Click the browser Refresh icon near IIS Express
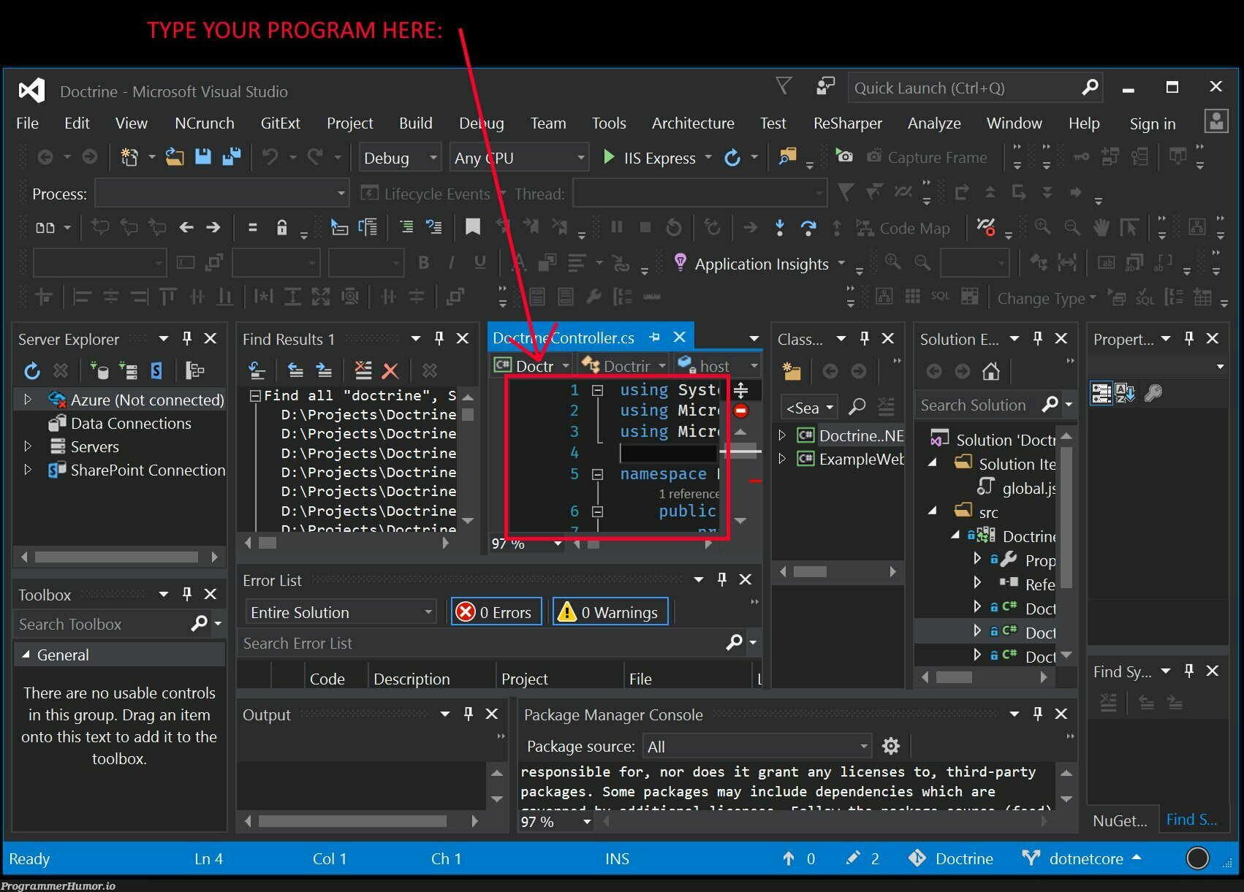This screenshot has height=892, width=1244. point(732,157)
